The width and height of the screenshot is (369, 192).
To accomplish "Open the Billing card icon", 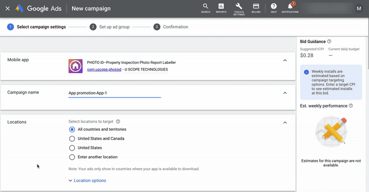I will coord(256,8).
